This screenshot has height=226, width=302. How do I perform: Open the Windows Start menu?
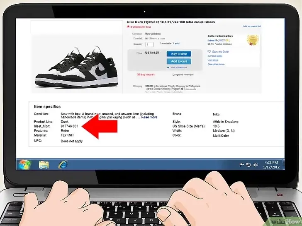pos(24,164)
